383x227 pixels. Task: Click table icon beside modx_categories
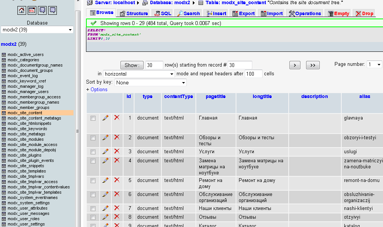click(4, 60)
